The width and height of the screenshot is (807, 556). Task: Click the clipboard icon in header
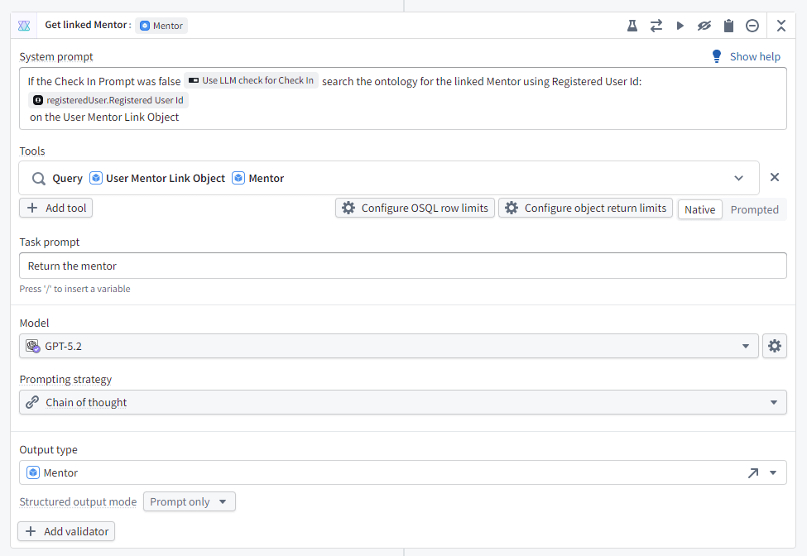pyautogui.click(x=728, y=26)
